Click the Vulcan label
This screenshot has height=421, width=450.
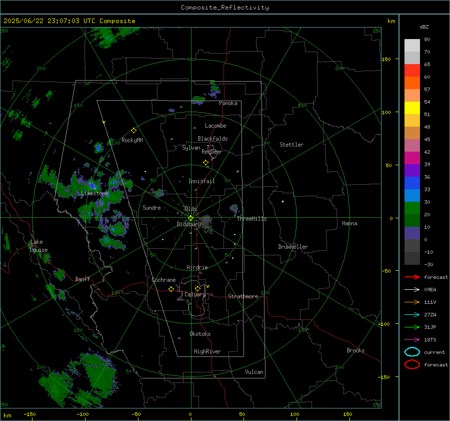[254, 372]
